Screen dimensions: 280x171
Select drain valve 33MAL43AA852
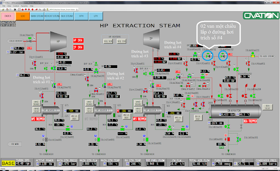point(87,79)
